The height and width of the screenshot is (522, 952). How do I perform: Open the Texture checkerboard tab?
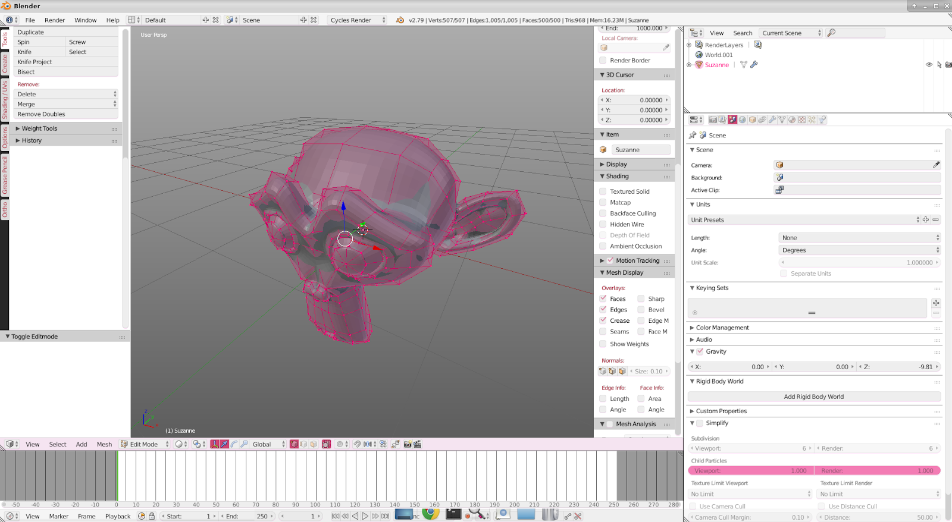(x=802, y=120)
